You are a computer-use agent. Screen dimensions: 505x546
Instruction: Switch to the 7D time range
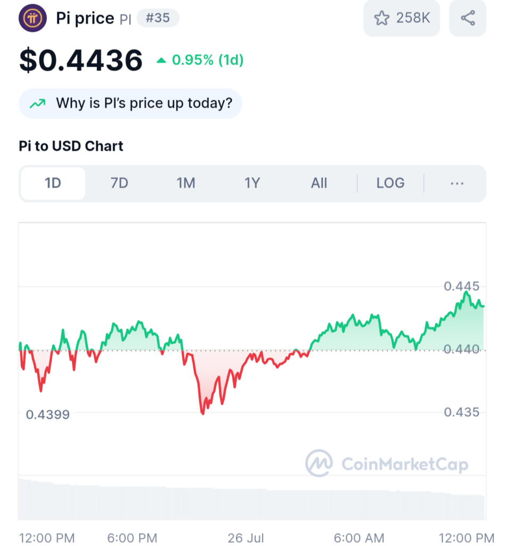point(119,183)
